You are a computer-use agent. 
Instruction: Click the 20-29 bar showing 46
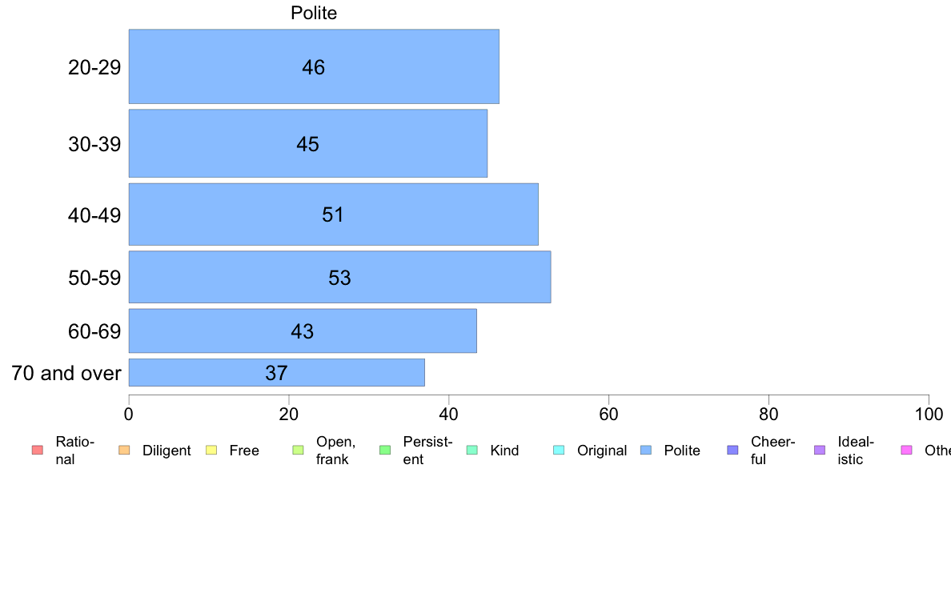(x=314, y=66)
